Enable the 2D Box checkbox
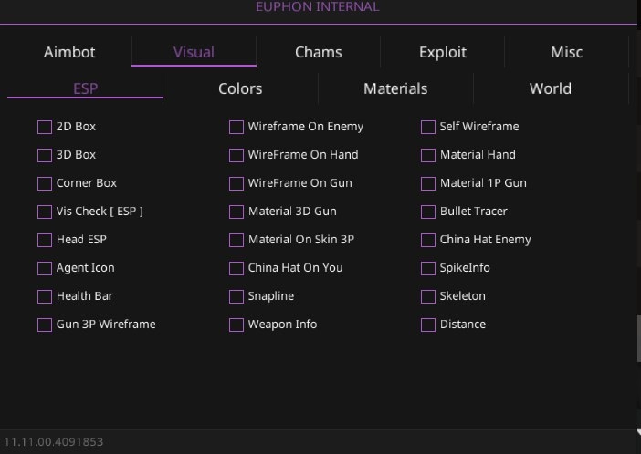641x454 pixels. pyautogui.click(x=44, y=127)
